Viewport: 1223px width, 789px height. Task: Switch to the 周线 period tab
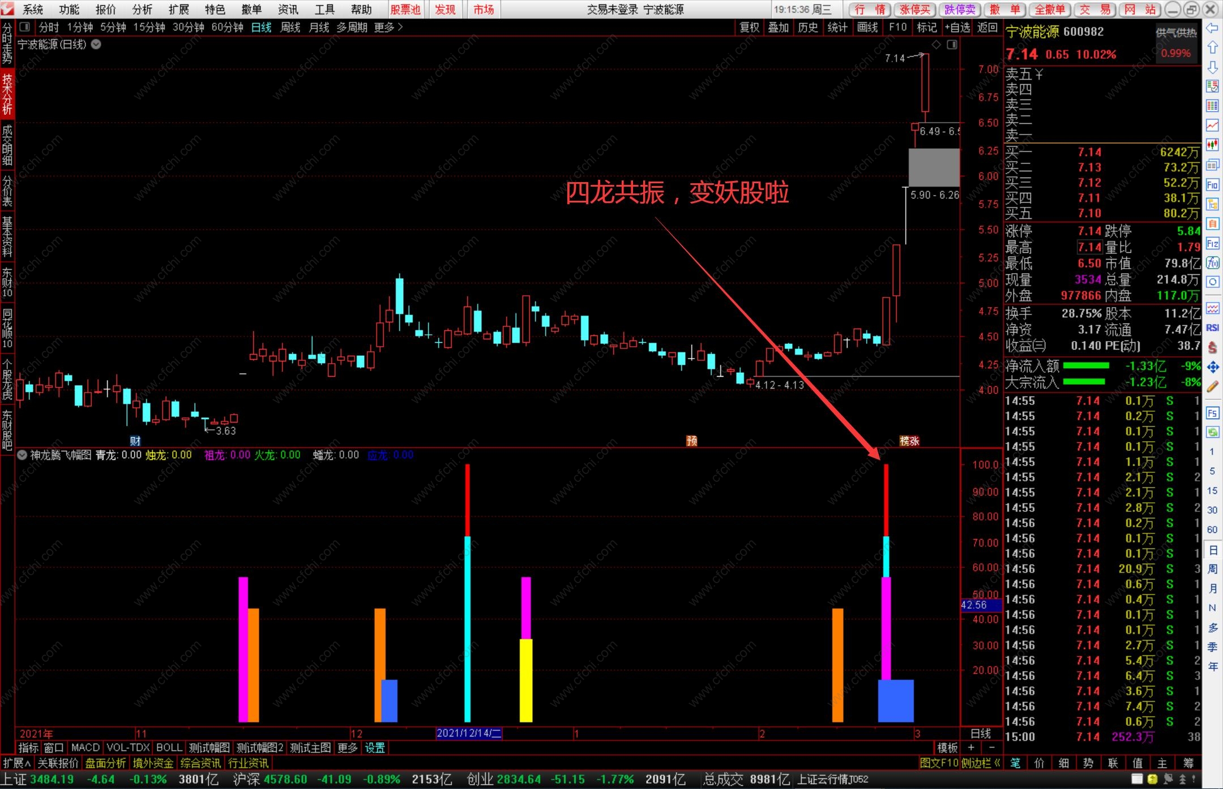[290, 27]
